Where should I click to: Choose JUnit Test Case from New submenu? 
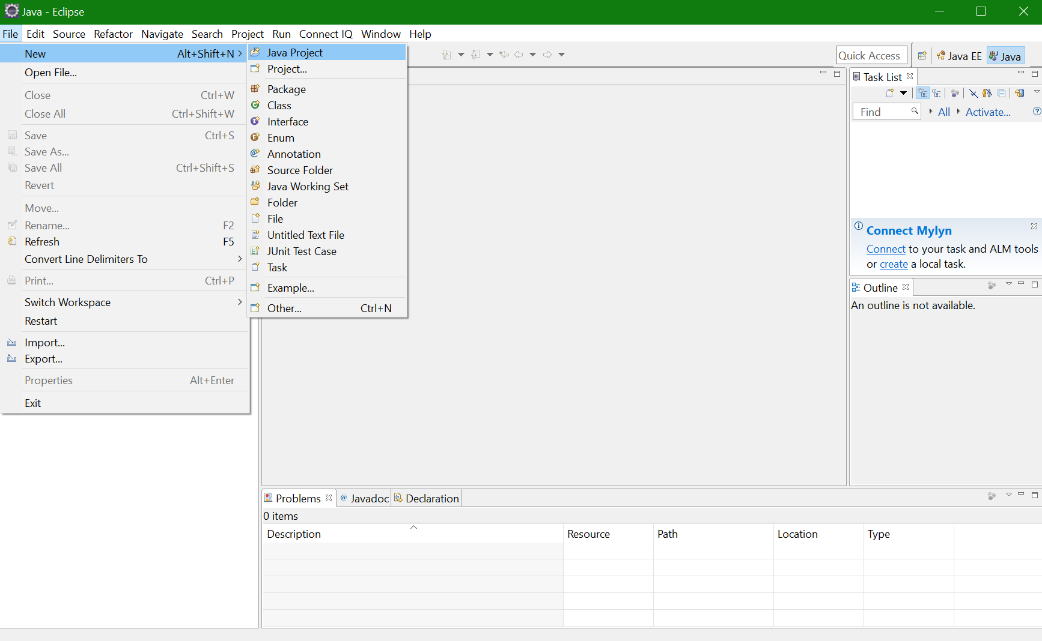pyautogui.click(x=328, y=251)
